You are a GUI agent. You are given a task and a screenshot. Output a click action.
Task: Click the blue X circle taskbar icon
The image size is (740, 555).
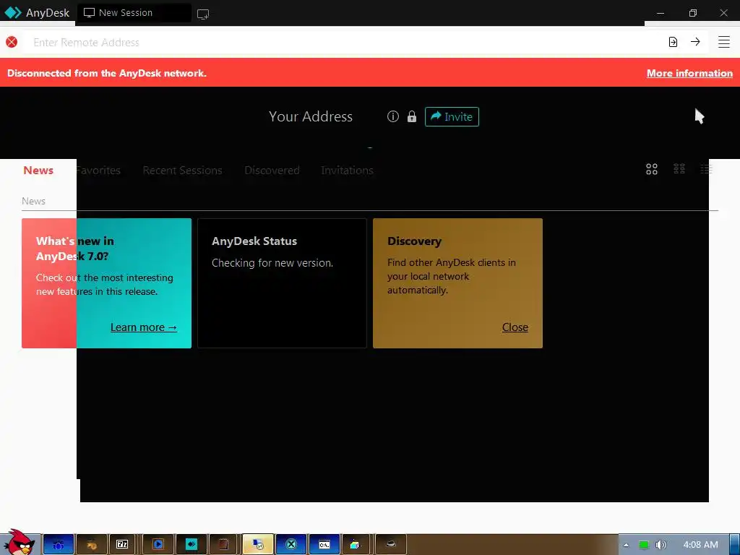[x=291, y=544]
